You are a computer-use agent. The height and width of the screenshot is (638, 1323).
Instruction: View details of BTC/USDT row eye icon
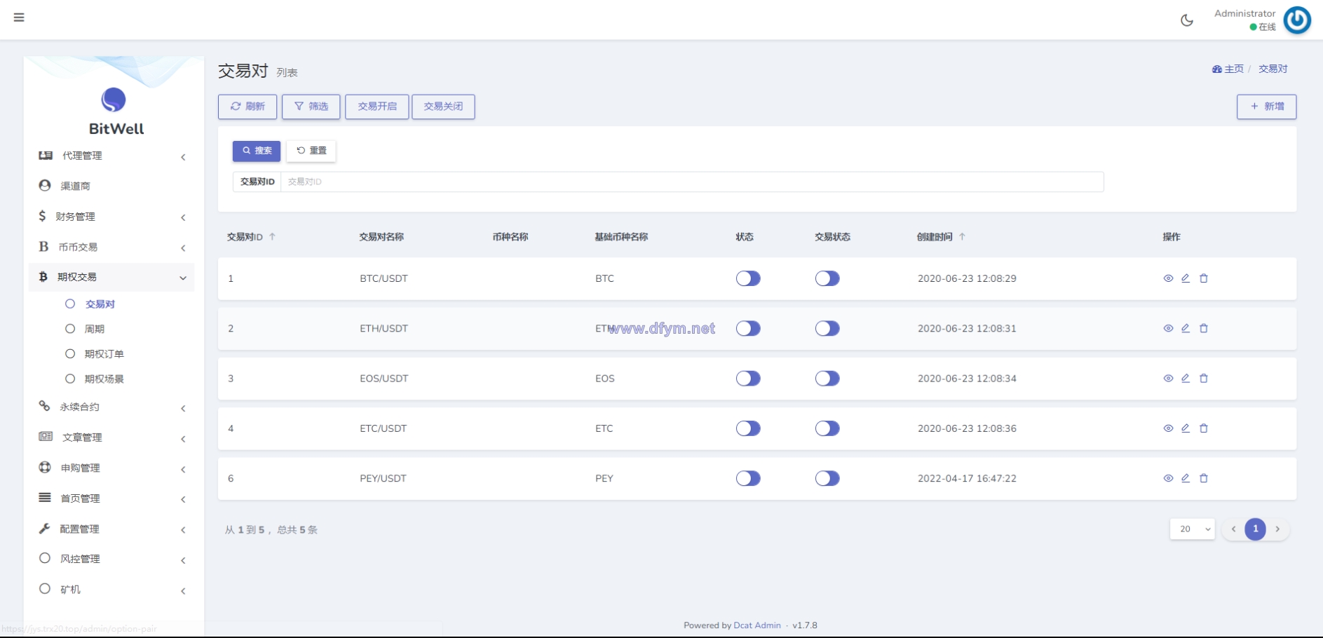click(1168, 278)
